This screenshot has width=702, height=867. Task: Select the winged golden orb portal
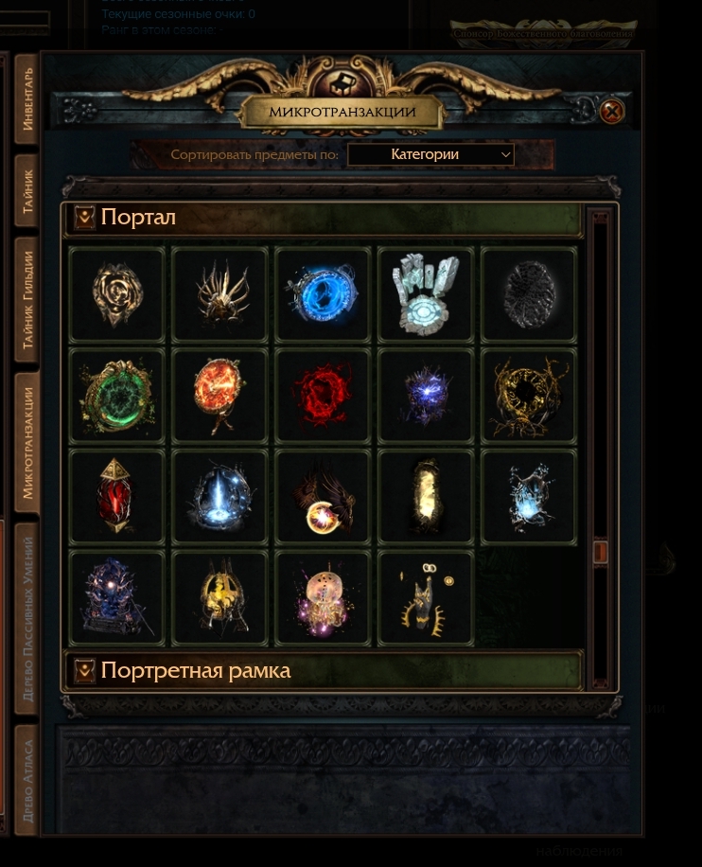click(323, 497)
